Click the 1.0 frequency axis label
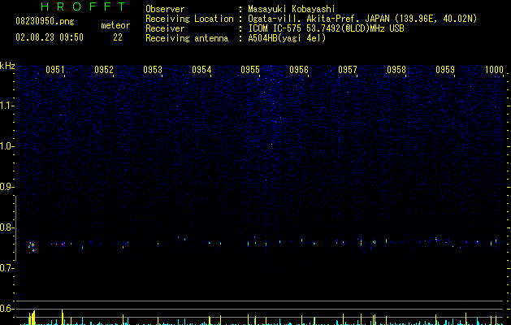 click(6, 146)
